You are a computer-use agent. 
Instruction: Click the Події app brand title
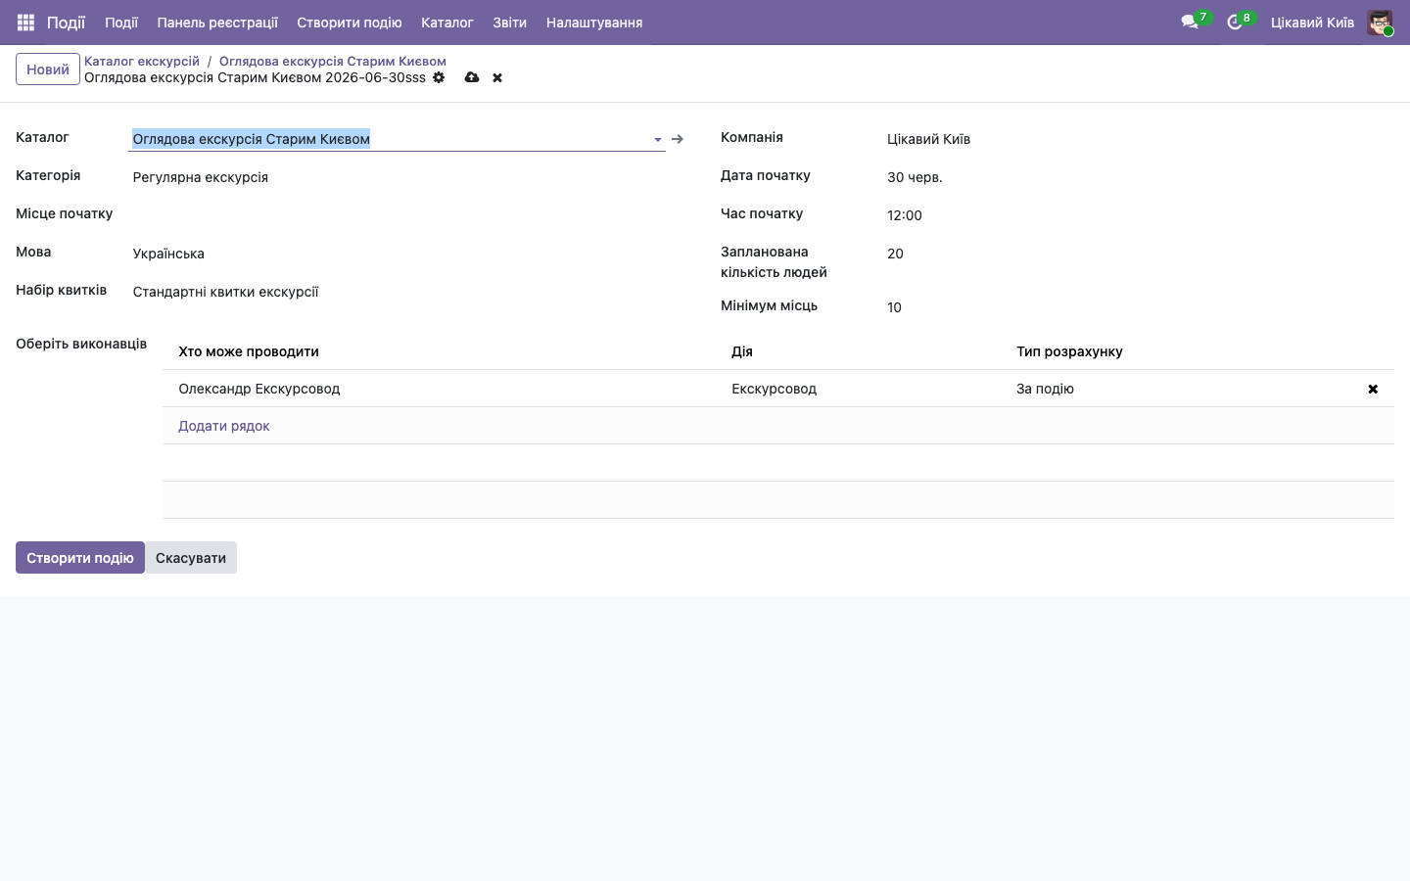point(66,23)
